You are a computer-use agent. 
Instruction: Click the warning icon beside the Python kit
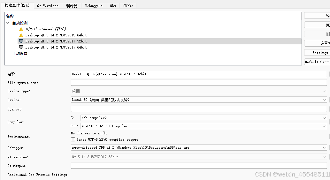coord(21,29)
